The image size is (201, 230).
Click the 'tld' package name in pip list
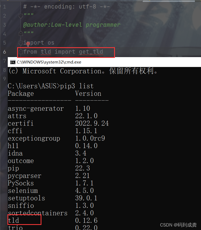[x=13, y=220]
